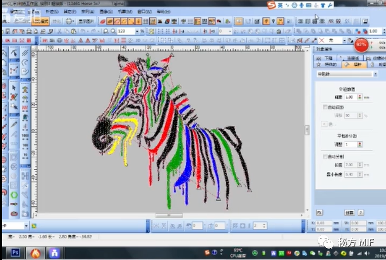This screenshot has width=386, height=260.
Task: Click the knife cutting tool in left toolbox
Action: 14,125
